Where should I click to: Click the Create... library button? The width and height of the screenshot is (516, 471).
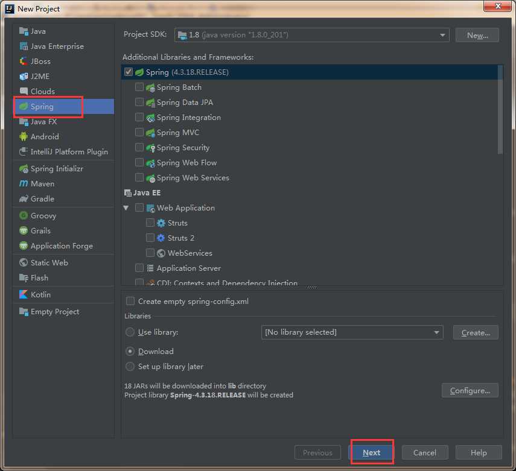pos(476,332)
